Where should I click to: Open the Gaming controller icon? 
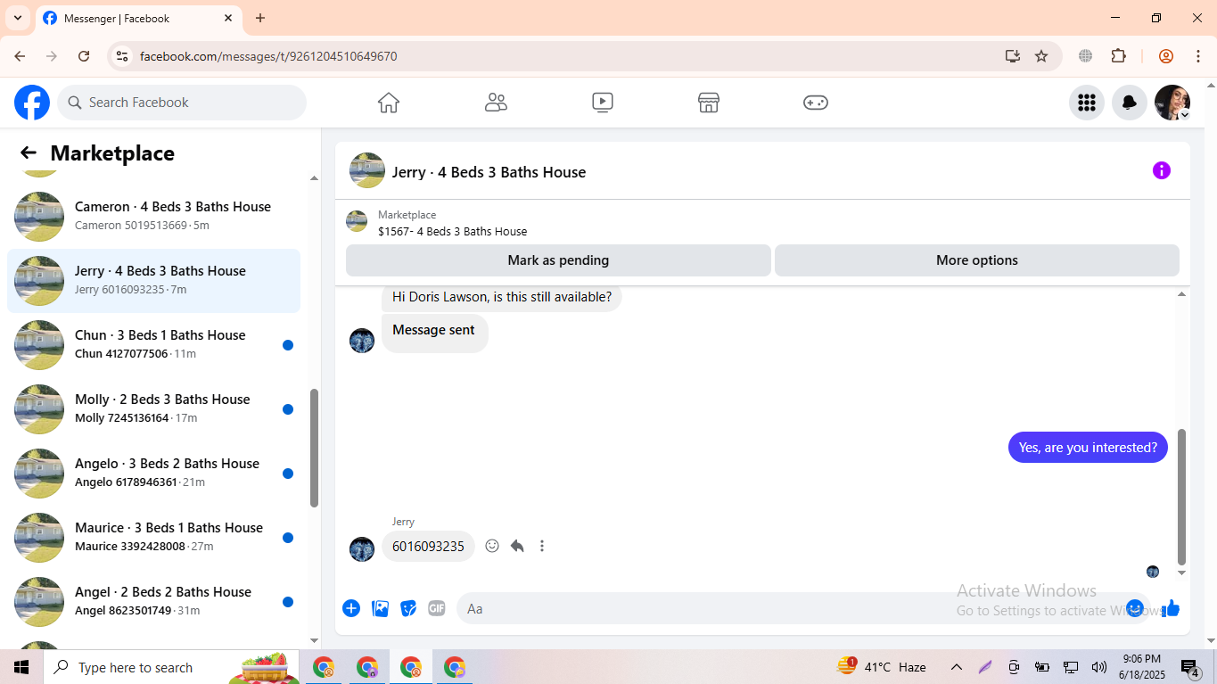[x=816, y=103]
